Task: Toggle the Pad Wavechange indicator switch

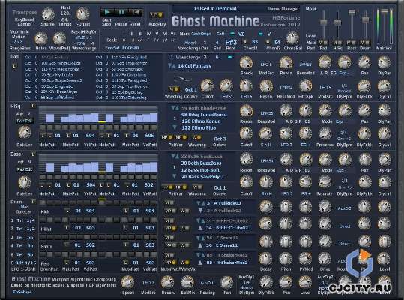Action: click(230, 57)
